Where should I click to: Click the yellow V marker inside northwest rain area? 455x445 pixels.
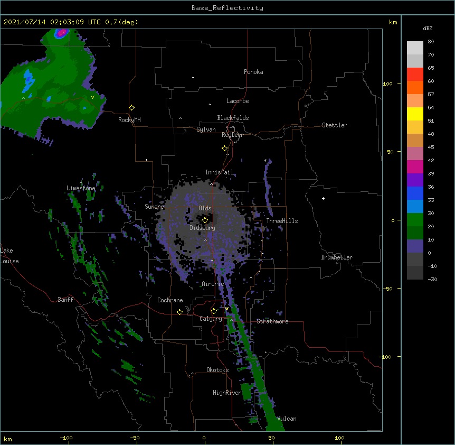[92, 97]
